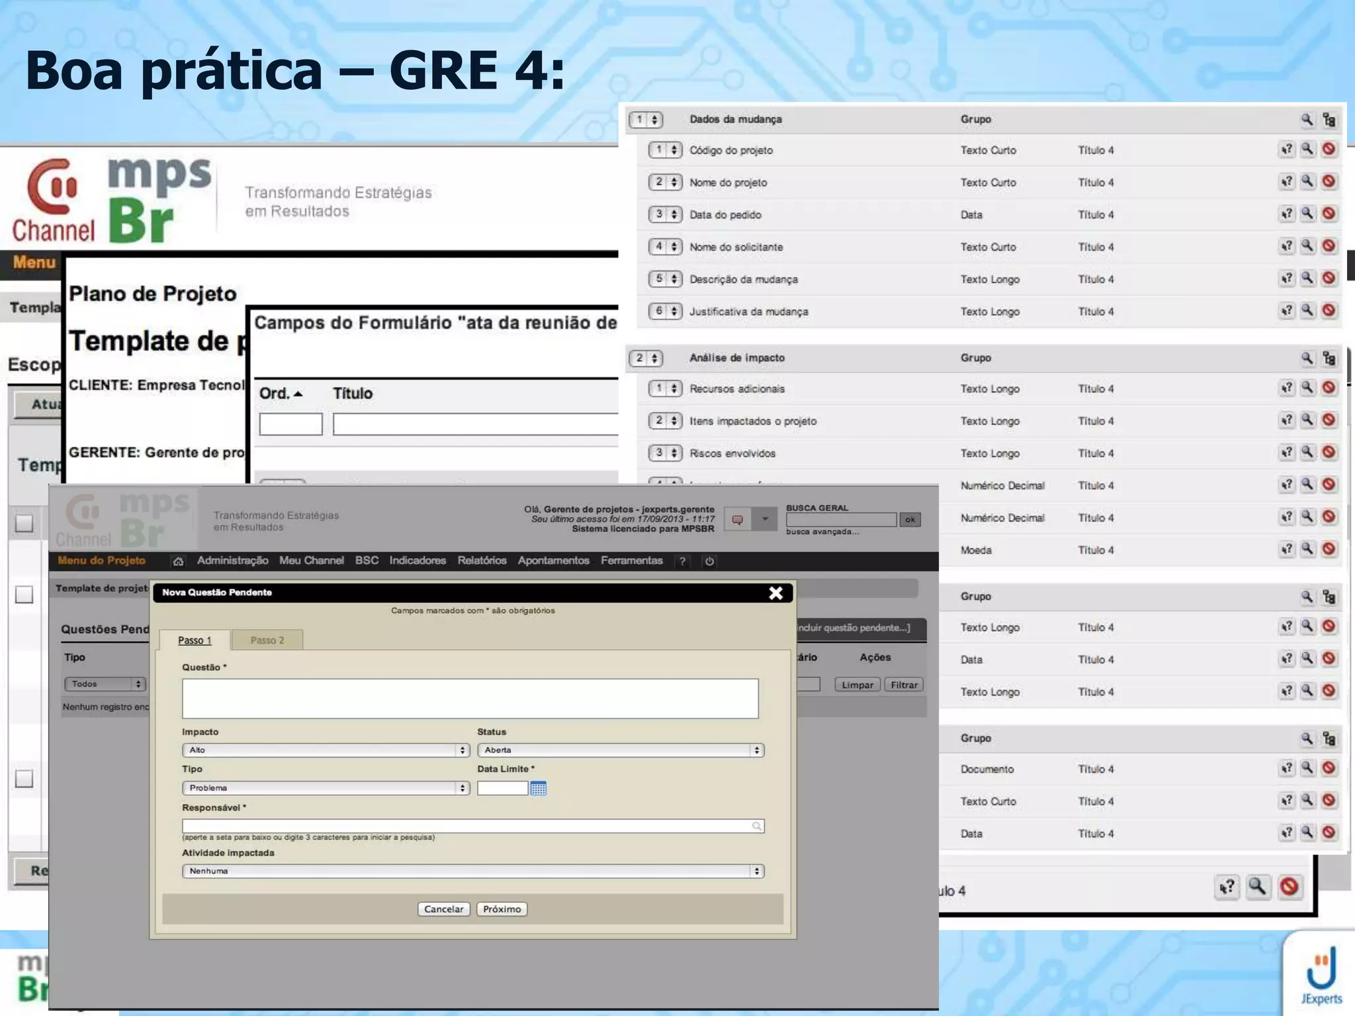Open the BSC menu
This screenshot has height=1016, width=1355.
[367, 560]
